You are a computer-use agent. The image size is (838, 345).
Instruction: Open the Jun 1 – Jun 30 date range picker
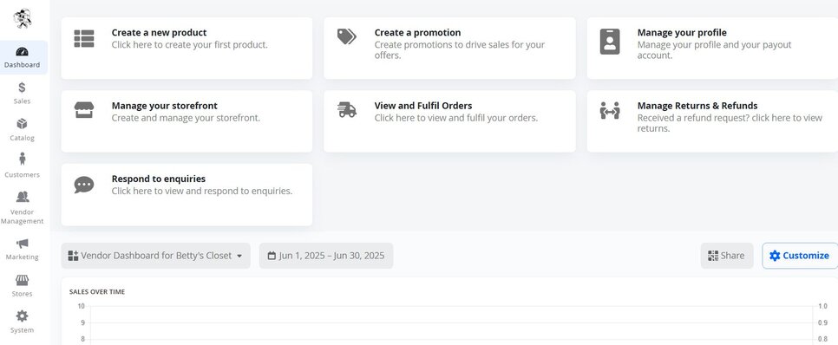point(326,256)
